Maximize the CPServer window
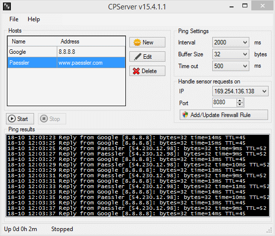275x236 pixels. 245,6
